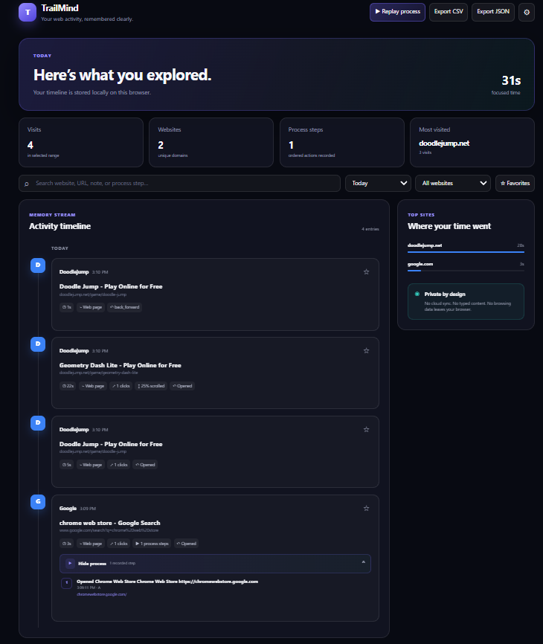543x644 pixels.
Task: Click the Most visited doodlejump.net card
Action: coord(472,143)
